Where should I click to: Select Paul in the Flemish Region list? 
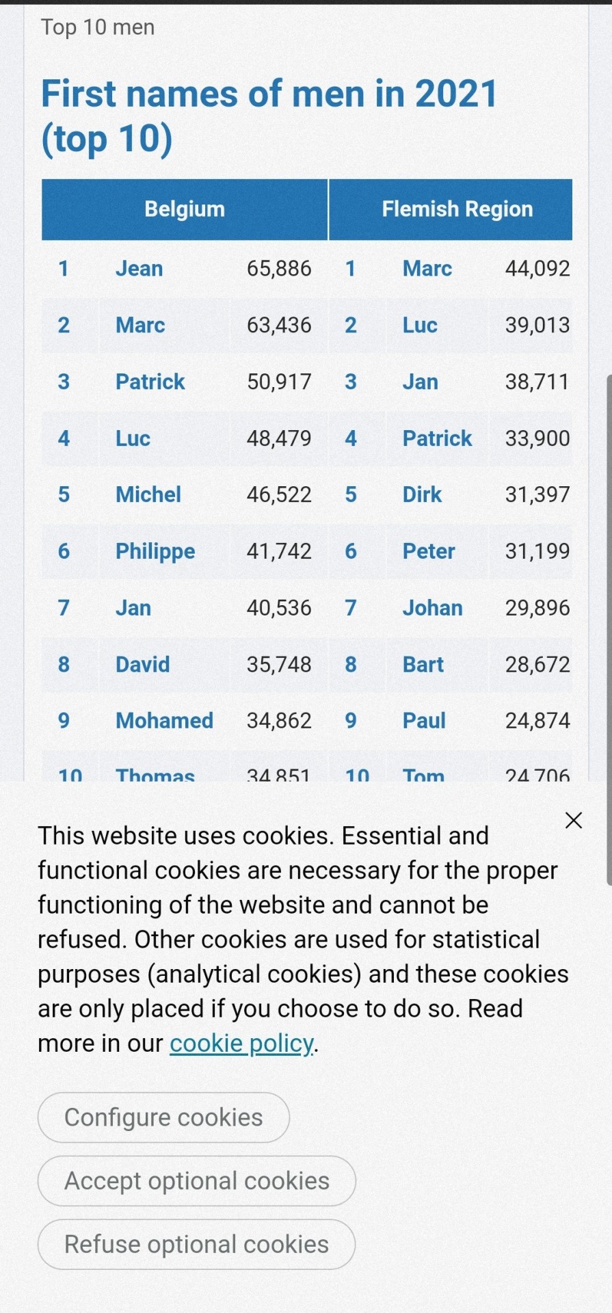coord(424,720)
